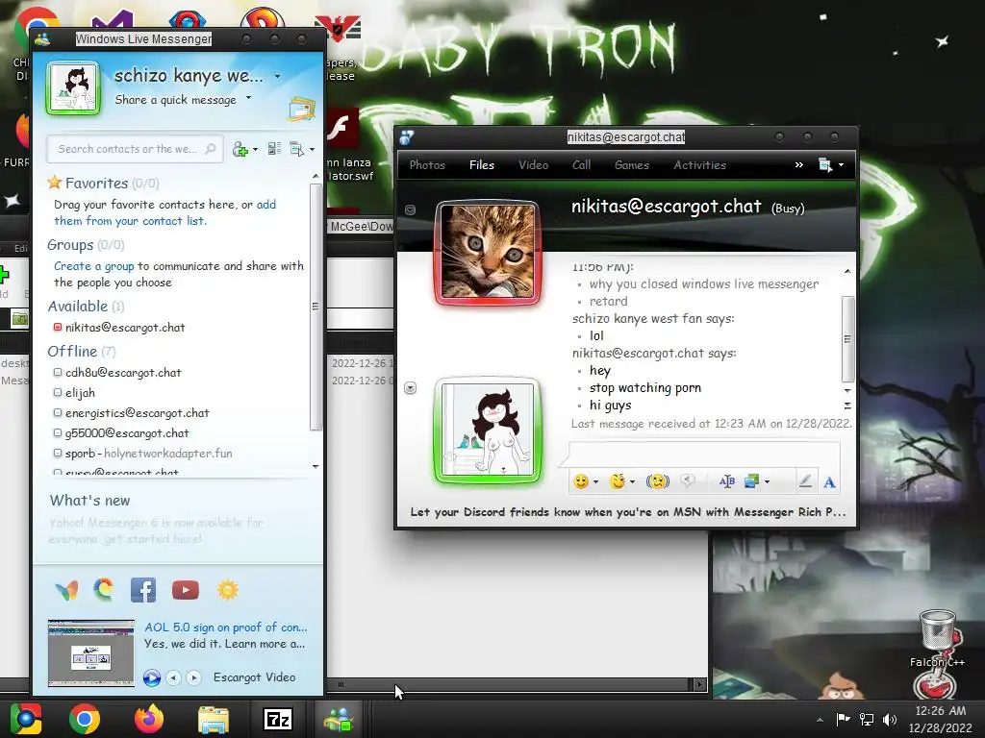Change the chat background icon
985x738 pixels.
[751, 481]
